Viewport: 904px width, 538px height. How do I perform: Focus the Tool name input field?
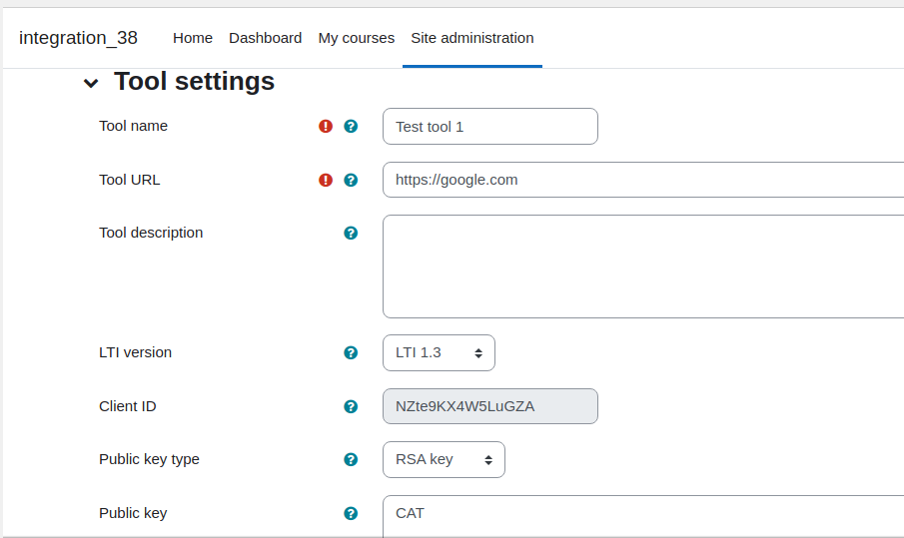pos(490,126)
